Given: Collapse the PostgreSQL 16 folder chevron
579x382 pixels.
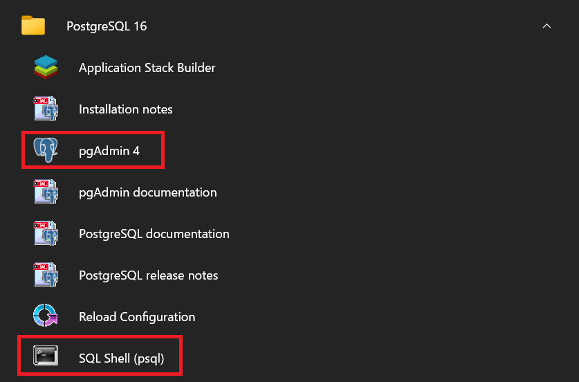Looking at the screenshot, I should [x=546, y=26].
